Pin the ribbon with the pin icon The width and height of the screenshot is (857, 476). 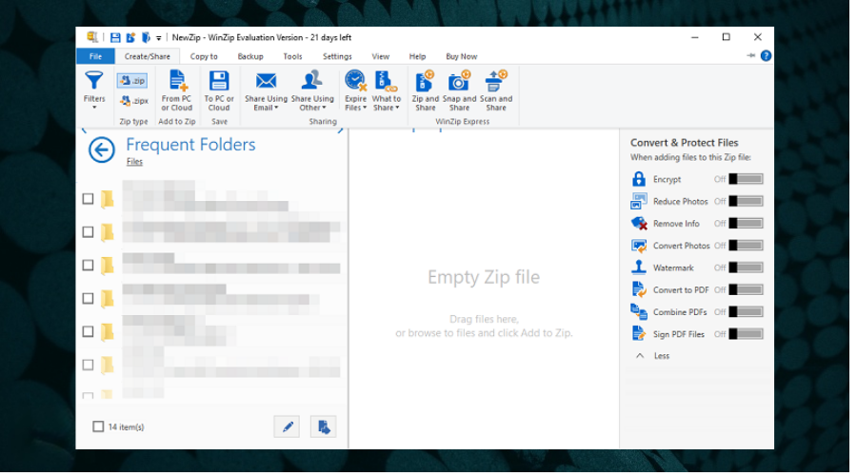pos(750,56)
